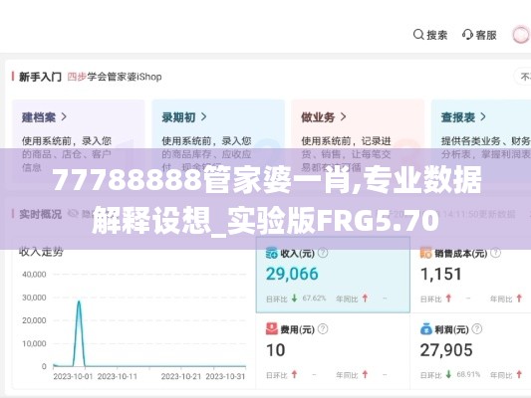Select the 销售成本 value 1,151

click(x=441, y=274)
